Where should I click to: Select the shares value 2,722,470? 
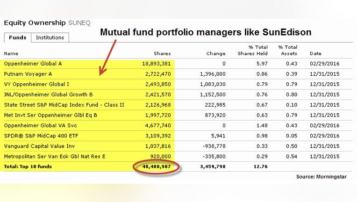pyautogui.click(x=158, y=74)
